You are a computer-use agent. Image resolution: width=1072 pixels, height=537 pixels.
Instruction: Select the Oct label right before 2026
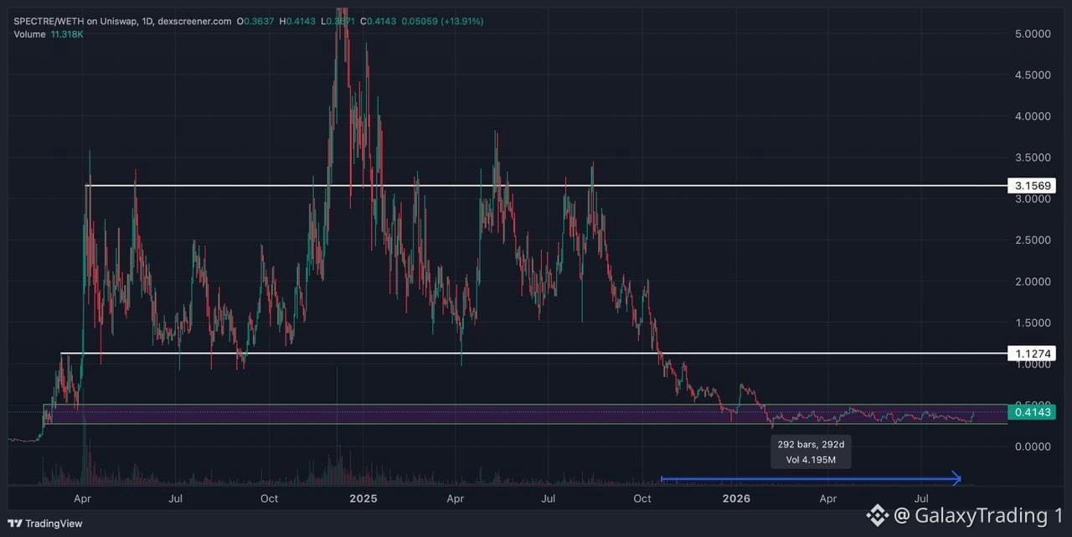tap(642, 498)
